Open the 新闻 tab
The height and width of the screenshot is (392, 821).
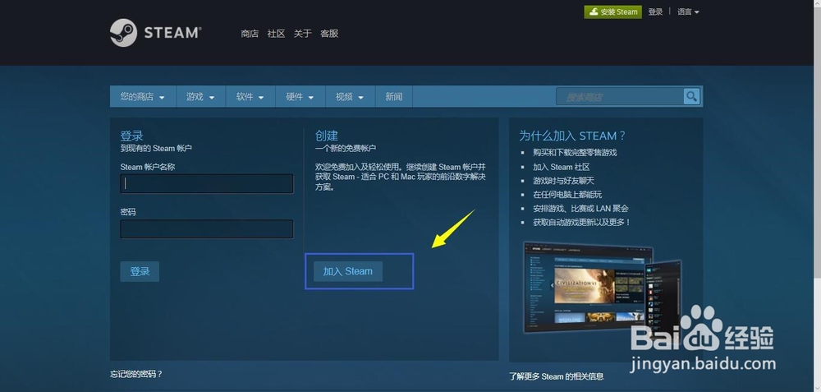[394, 96]
